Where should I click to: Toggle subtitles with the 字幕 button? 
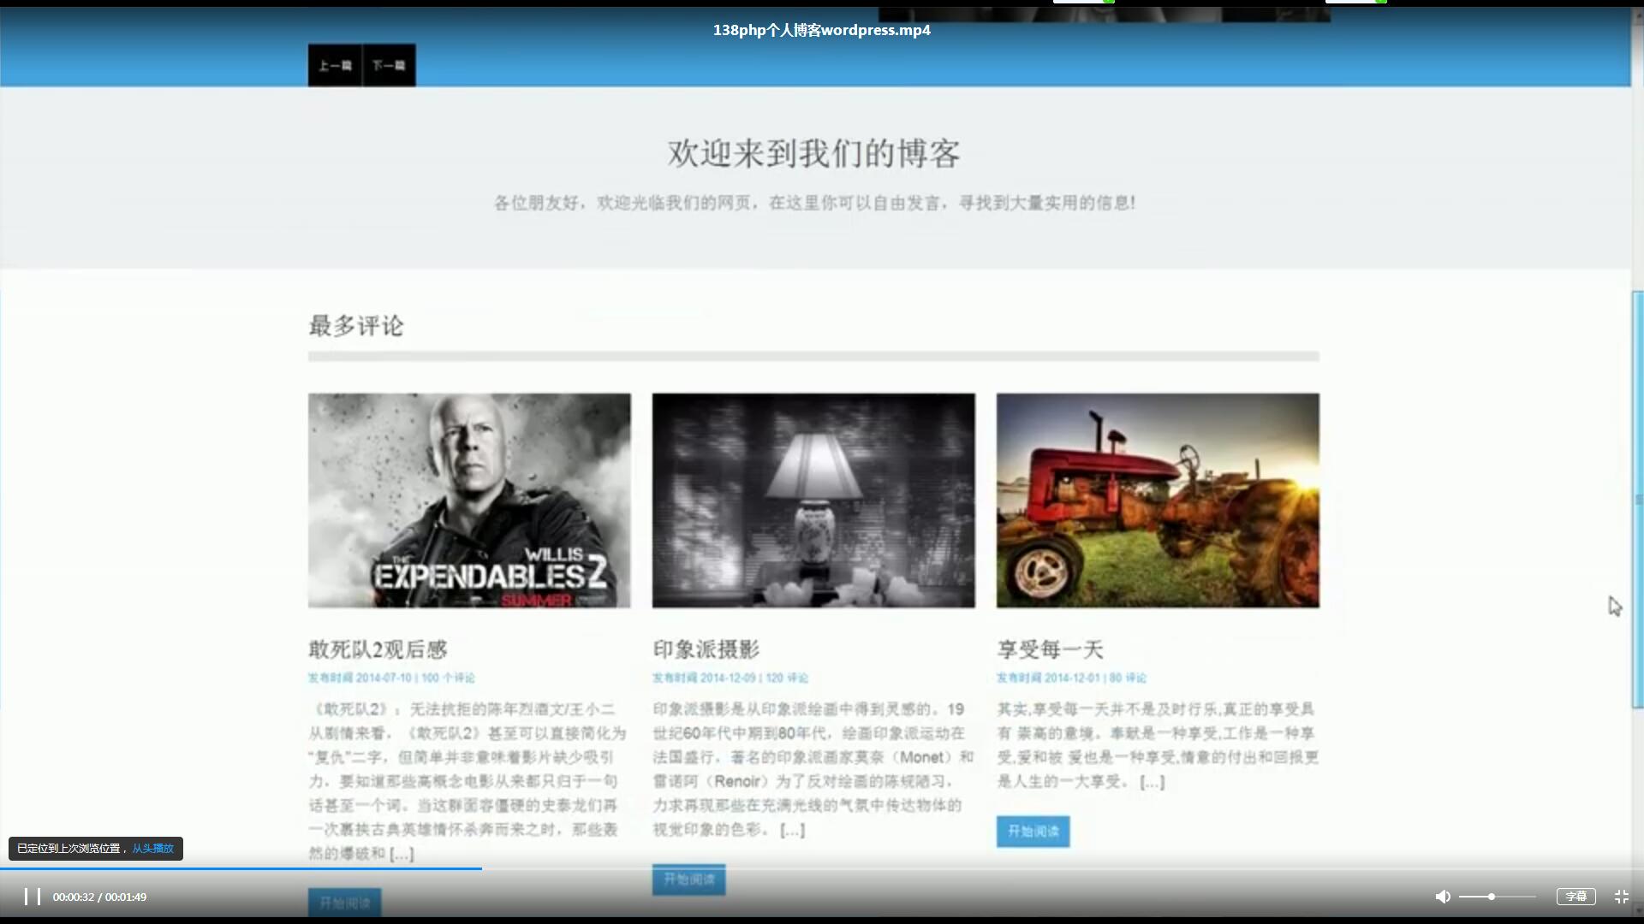(x=1575, y=897)
